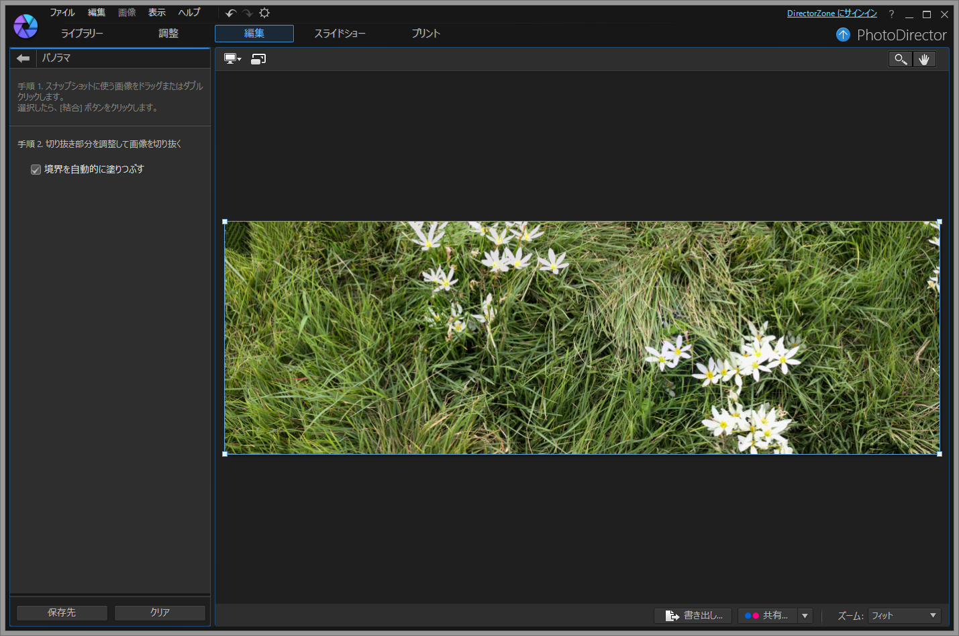959x636 pixels.
Task: Redo the last undone action
Action: tap(248, 13)
